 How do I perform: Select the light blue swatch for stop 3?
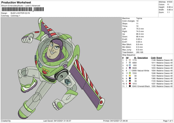point(130,65)
